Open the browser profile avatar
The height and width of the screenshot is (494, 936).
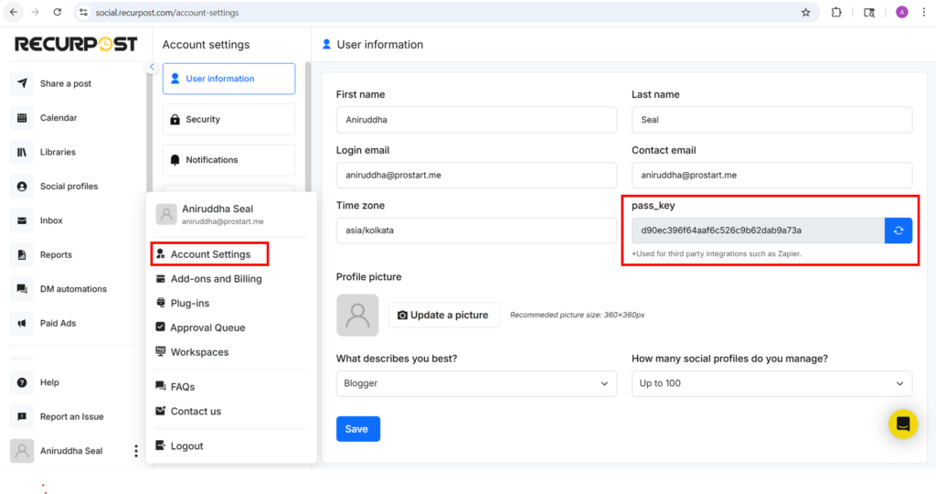[902, 12]
